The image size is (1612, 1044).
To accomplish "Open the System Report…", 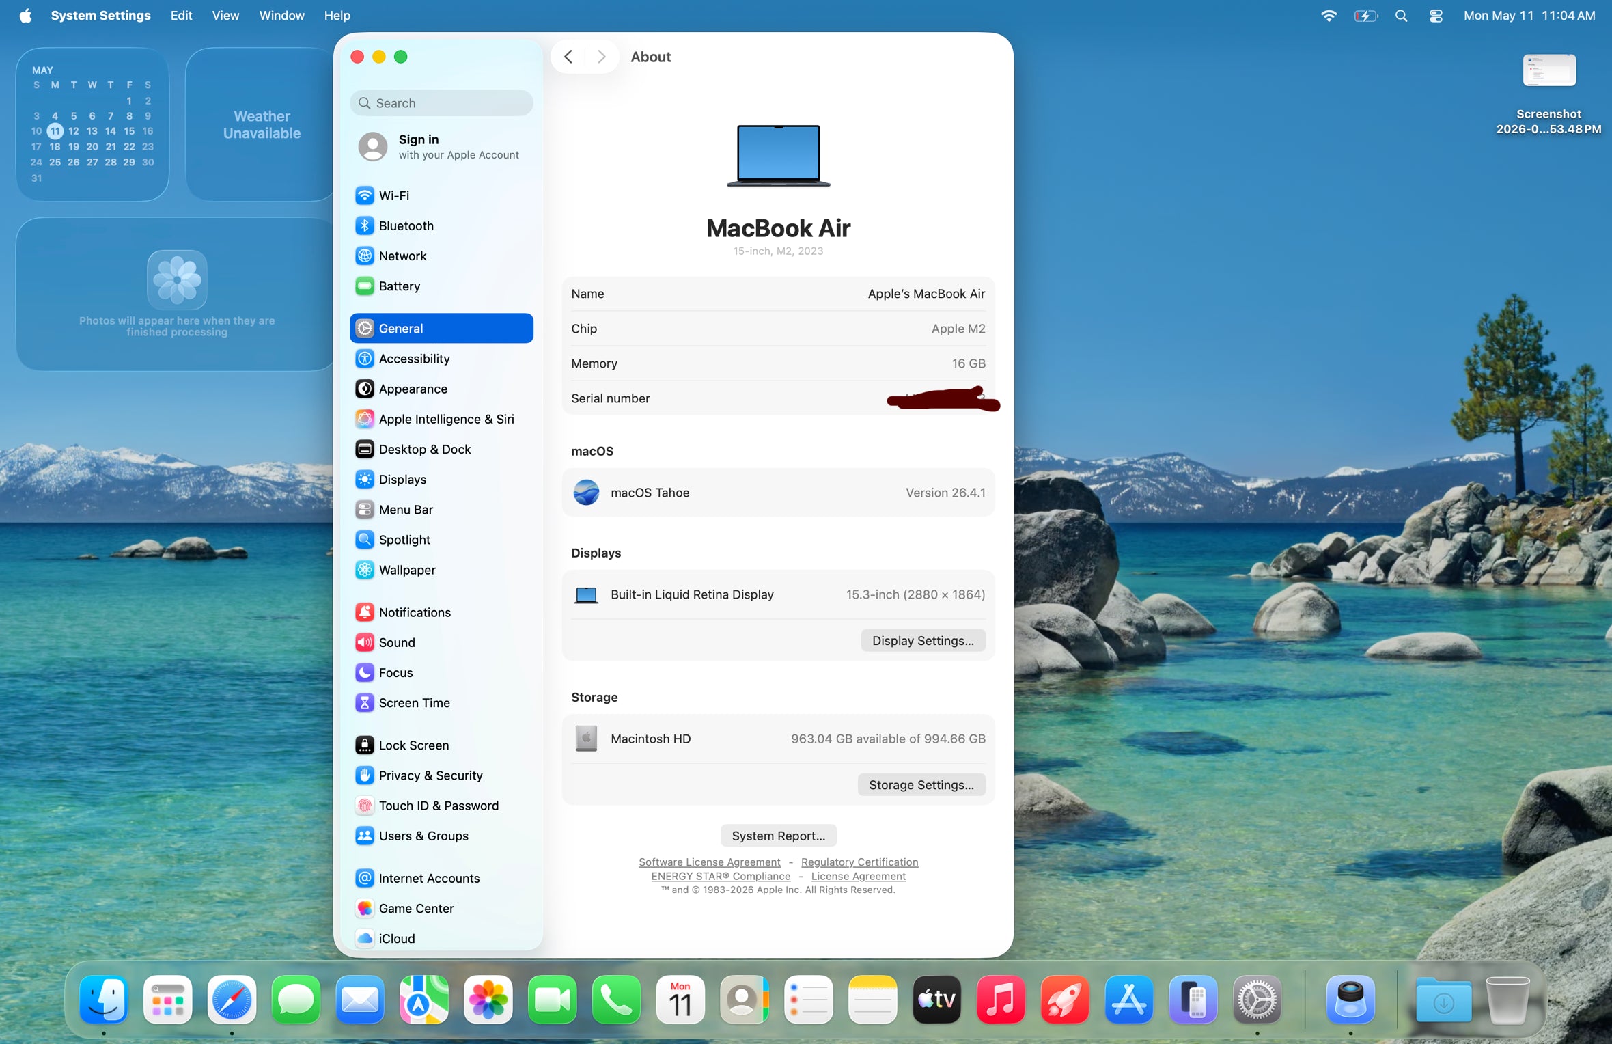I will (778, 836).
